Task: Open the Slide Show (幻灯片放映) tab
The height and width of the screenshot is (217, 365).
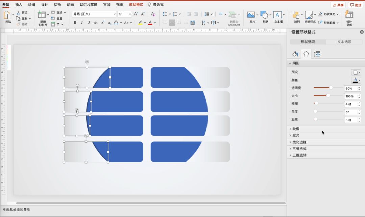Action: coord(89,4)
